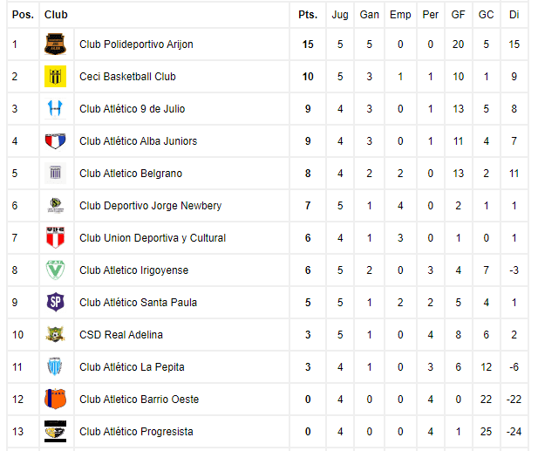Select the Club Atlético 9 de Julio crest
This screenshot has height=451, width=538.
(x=55, y=109)
